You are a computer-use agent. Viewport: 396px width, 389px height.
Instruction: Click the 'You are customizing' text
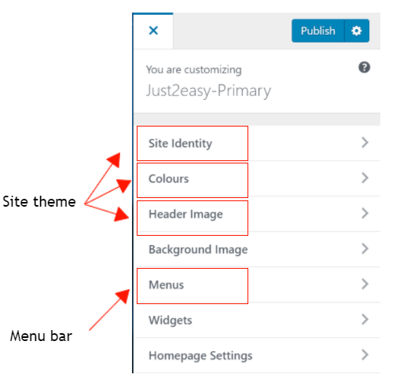(x=194, y=70)
